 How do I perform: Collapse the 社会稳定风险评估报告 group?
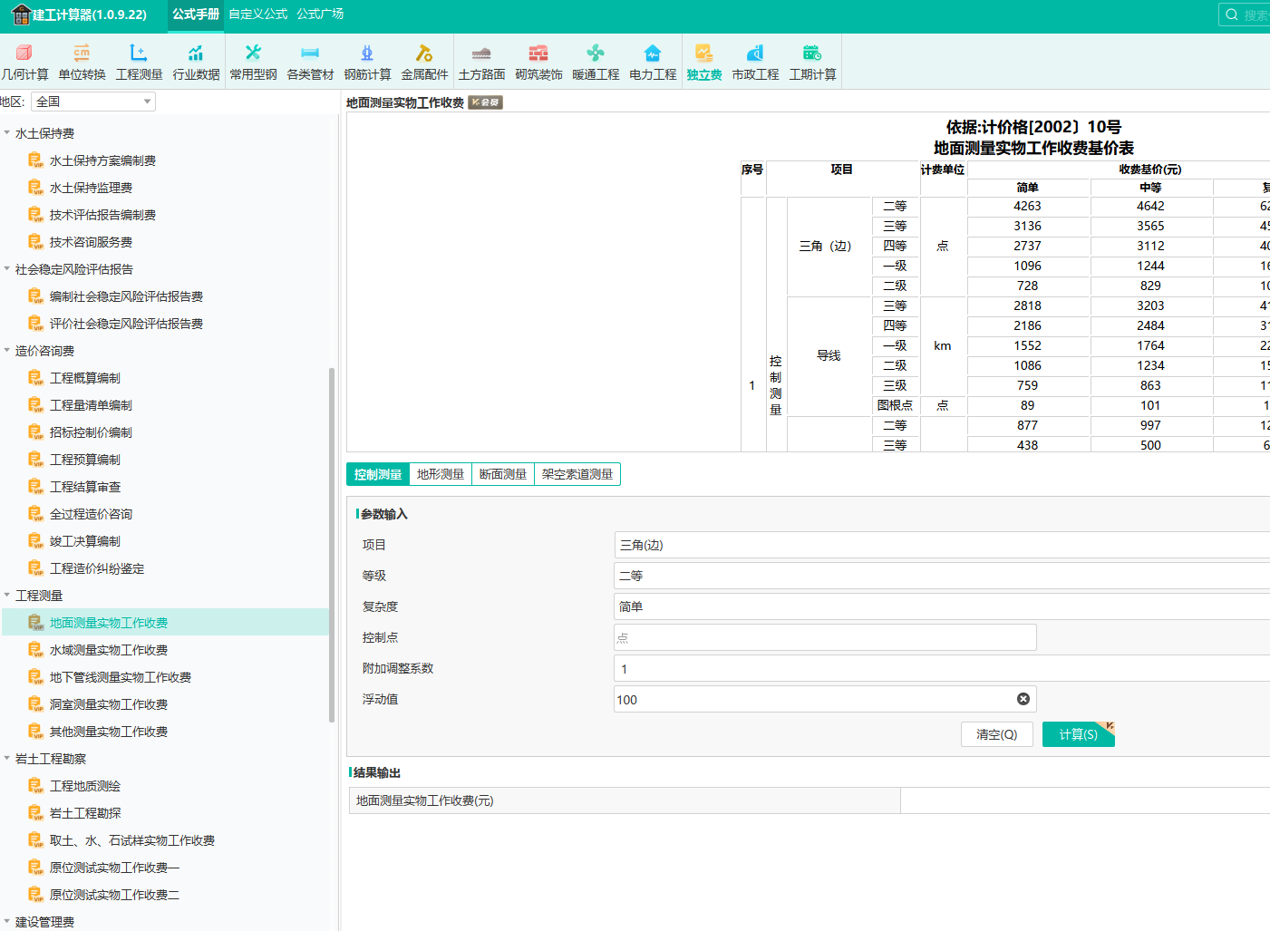(7, 269)
